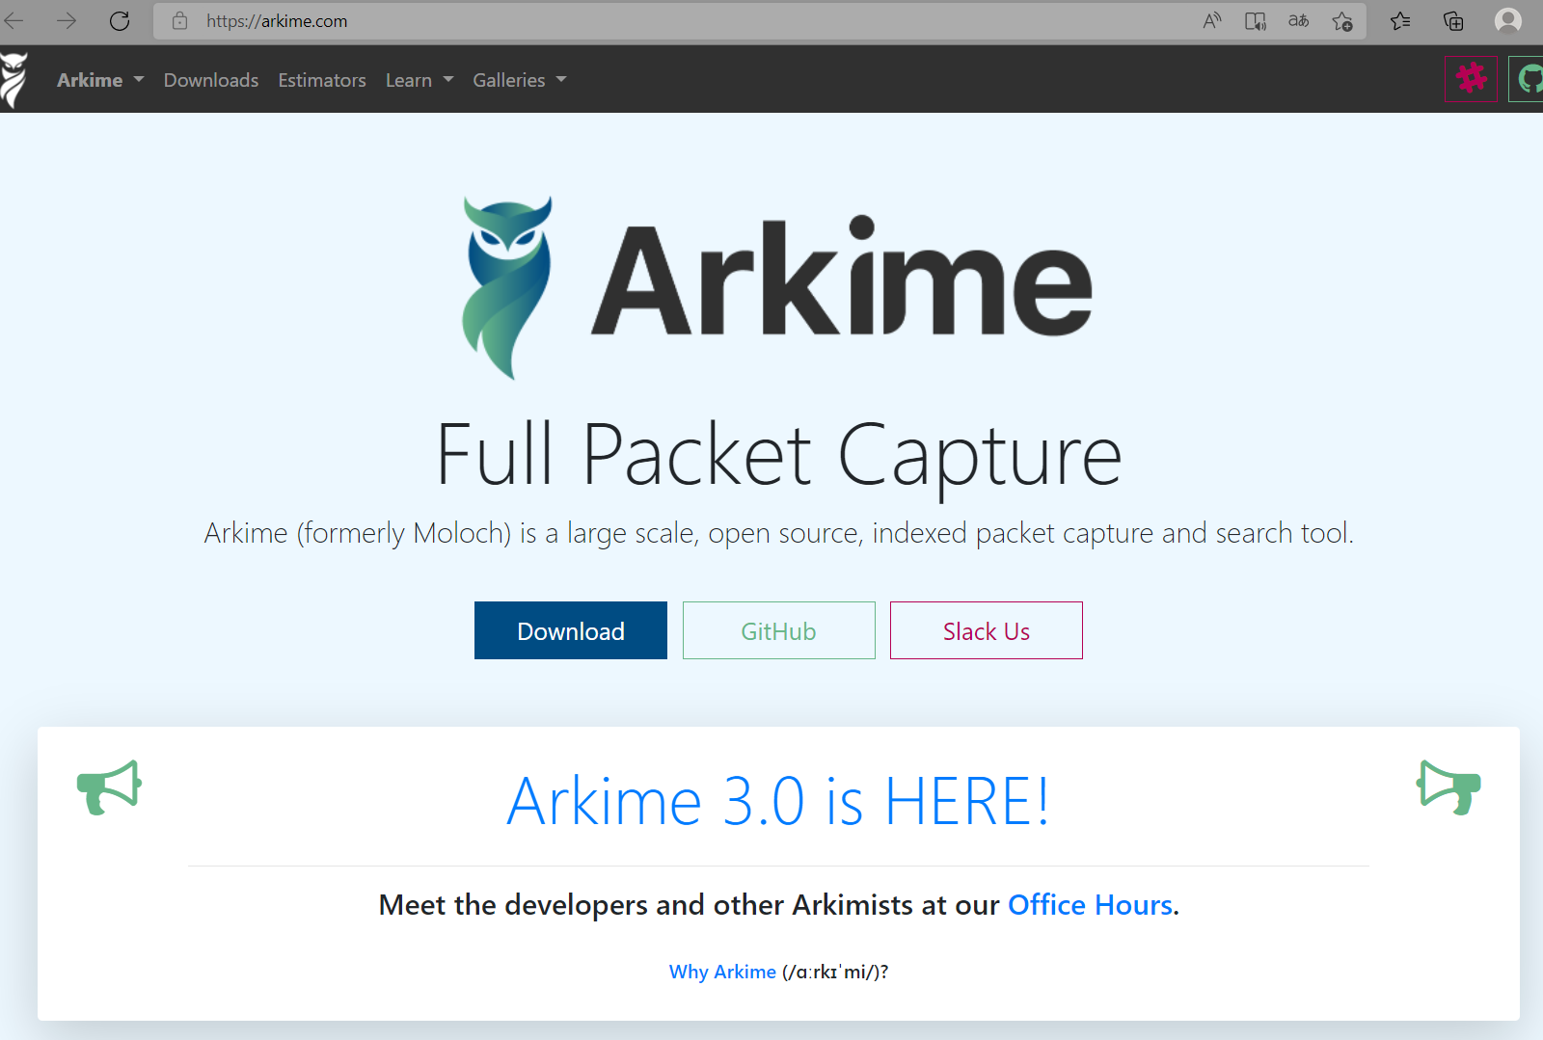Expand the Learn dropdown menu
Image resolution: width=1543 pixels, height=1040 pixels.
[x=420, y=80]
